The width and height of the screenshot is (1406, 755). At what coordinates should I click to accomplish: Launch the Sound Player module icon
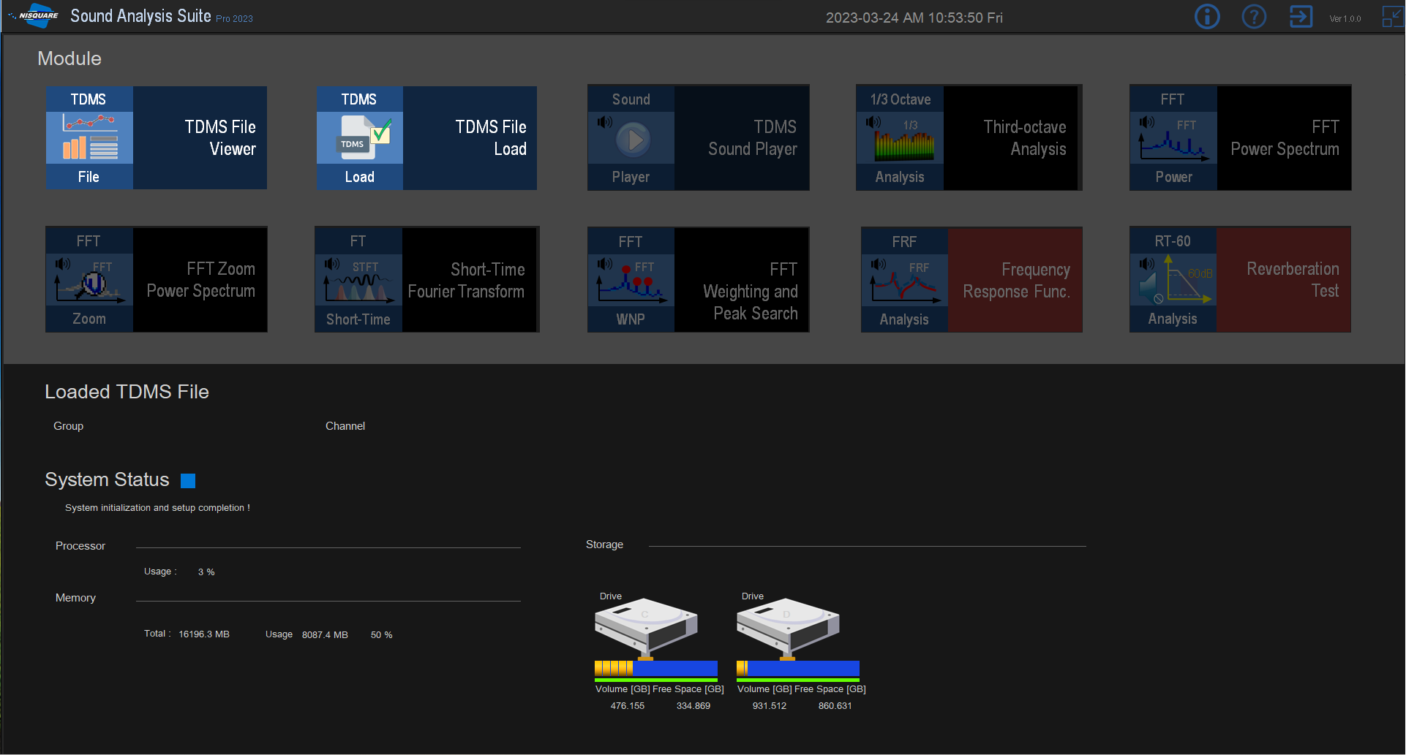(631, 138)
